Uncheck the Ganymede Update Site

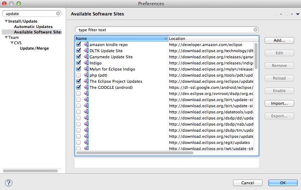(78, 56)
